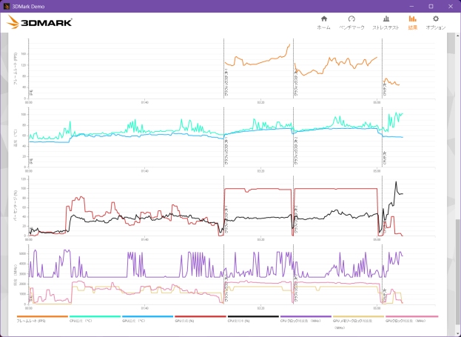
Task: Open the Benchmark gauge icon
Action: click(351, 19)
